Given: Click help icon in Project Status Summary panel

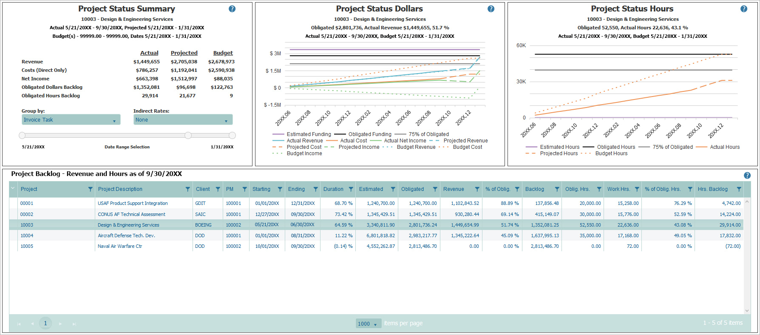Looking at the screenshot, I should coord(232,9).
